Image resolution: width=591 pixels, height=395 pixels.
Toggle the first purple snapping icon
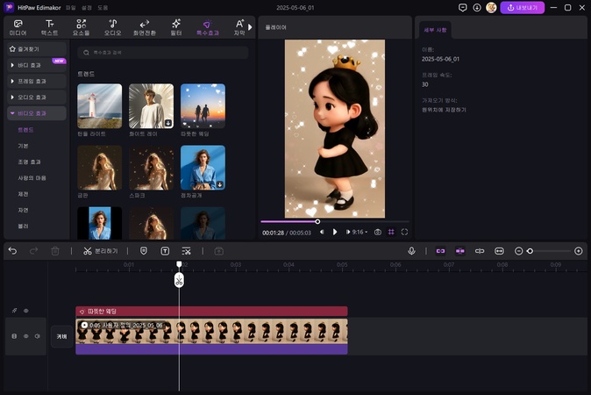click(440, 251)
